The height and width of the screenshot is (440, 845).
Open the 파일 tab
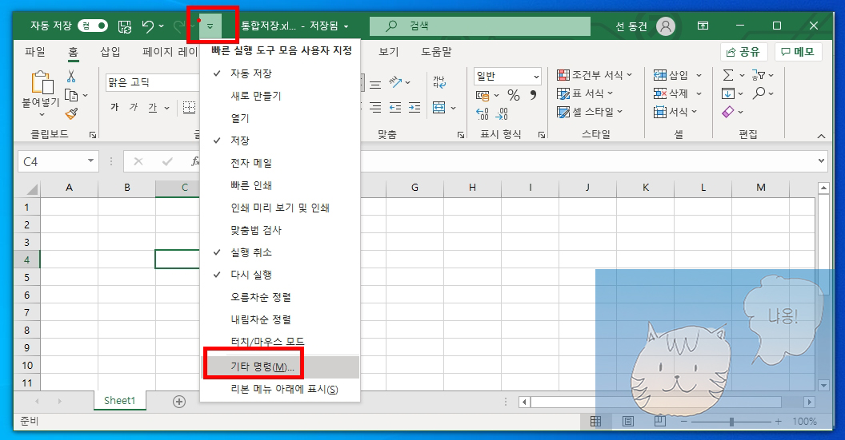35,52
